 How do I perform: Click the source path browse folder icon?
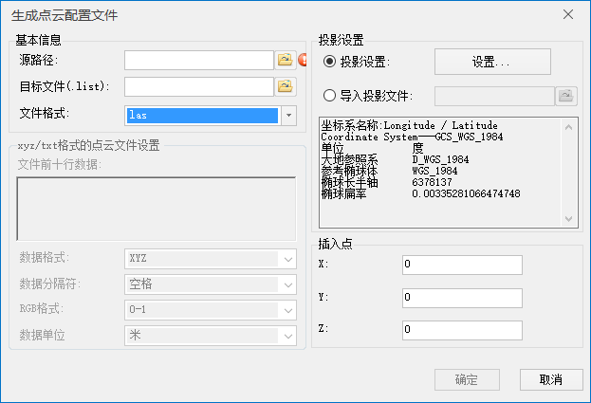[284, 60]
